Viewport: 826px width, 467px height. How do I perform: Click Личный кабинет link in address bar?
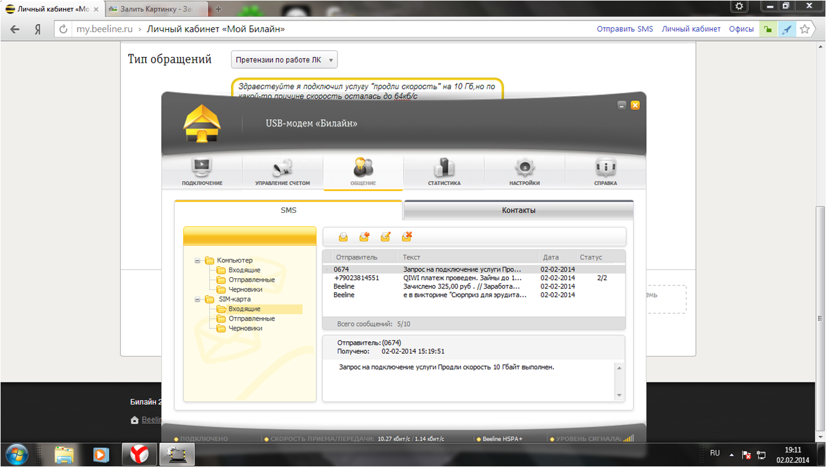pyautogui.click(x=691, y=29)
